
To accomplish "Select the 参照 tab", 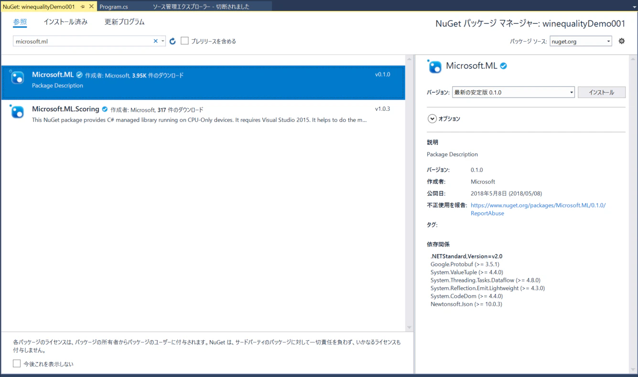I will tap(20, 22).
